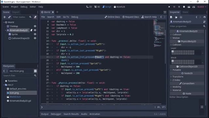
Task: Open Inspector object history
Action: coord(204,17)
